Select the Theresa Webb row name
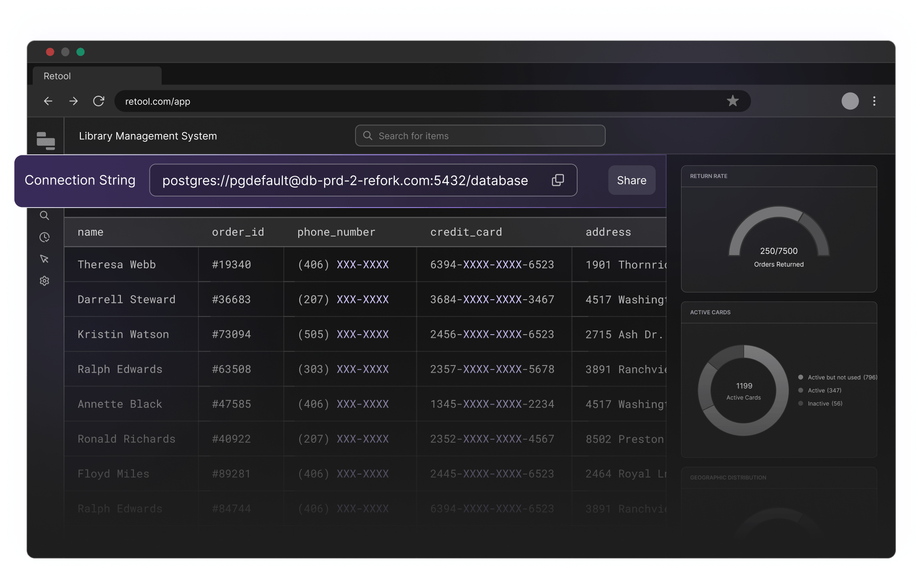Image resolution: width=924 pixels, height=573 pixels. (x=117, y=265)
